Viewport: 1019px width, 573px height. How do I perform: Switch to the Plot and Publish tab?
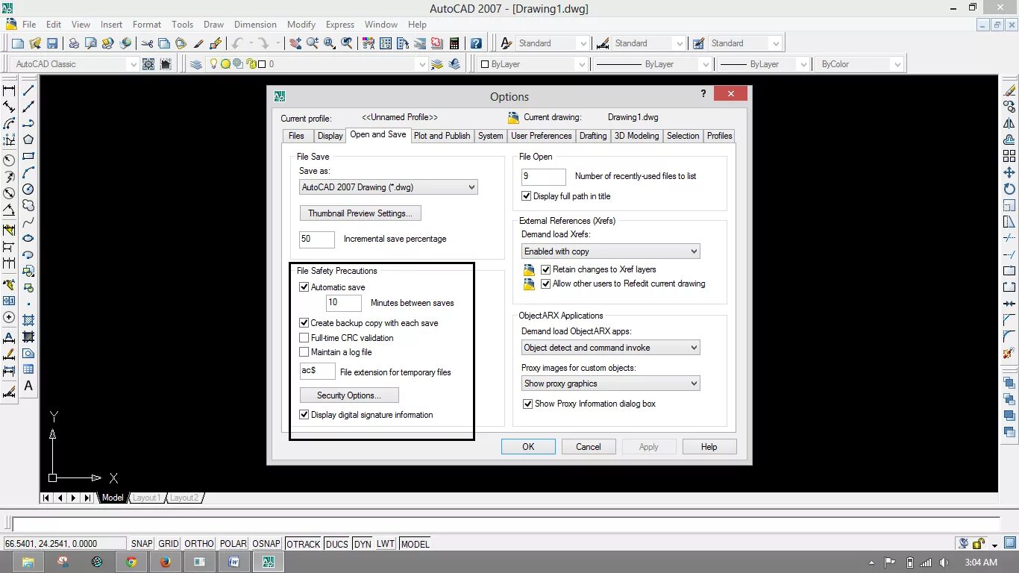point(442,136)
